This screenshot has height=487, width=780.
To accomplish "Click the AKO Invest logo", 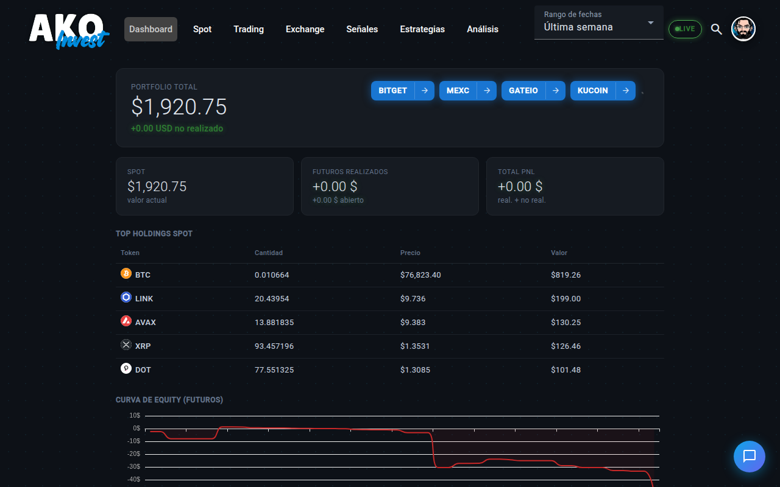I will [x=69, y=30].
